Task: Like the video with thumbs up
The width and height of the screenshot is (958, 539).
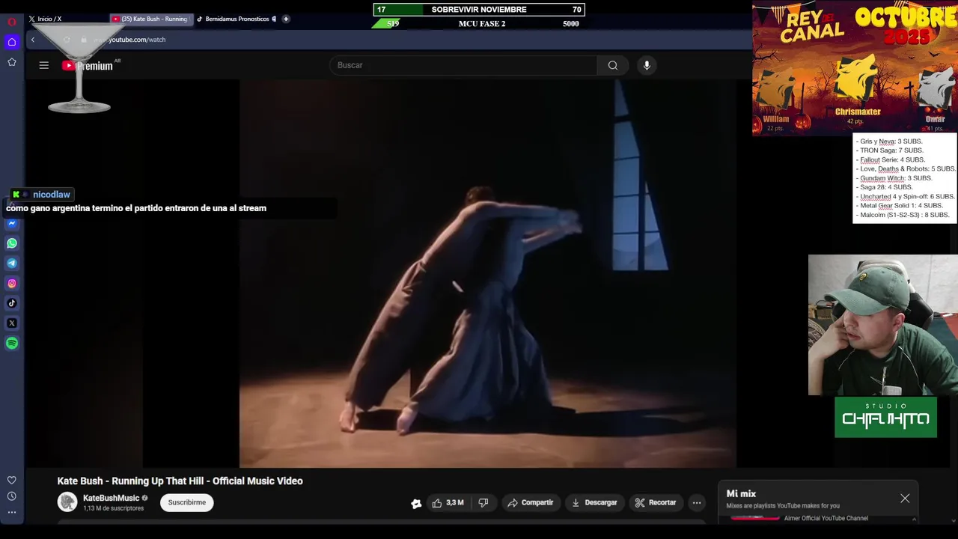Action: [x=448, y=503]
